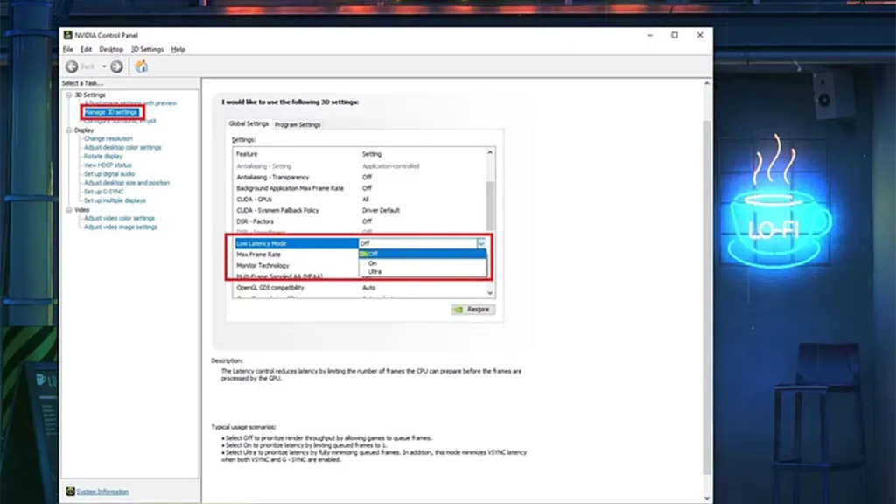Switch to Global Settings tab
896x504 pixels.
pyautogui.click(x=248, y=123)
